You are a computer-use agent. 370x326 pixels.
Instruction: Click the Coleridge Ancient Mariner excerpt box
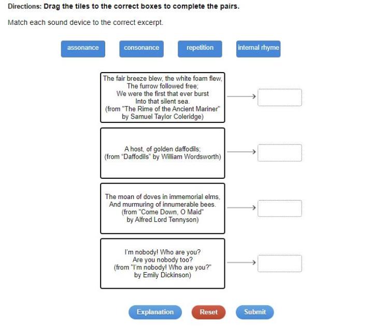[162, 97]
